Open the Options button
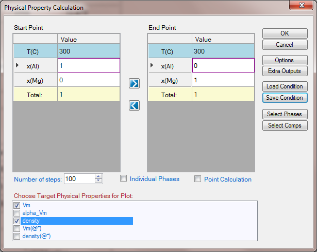 click(x=285, y=60)
